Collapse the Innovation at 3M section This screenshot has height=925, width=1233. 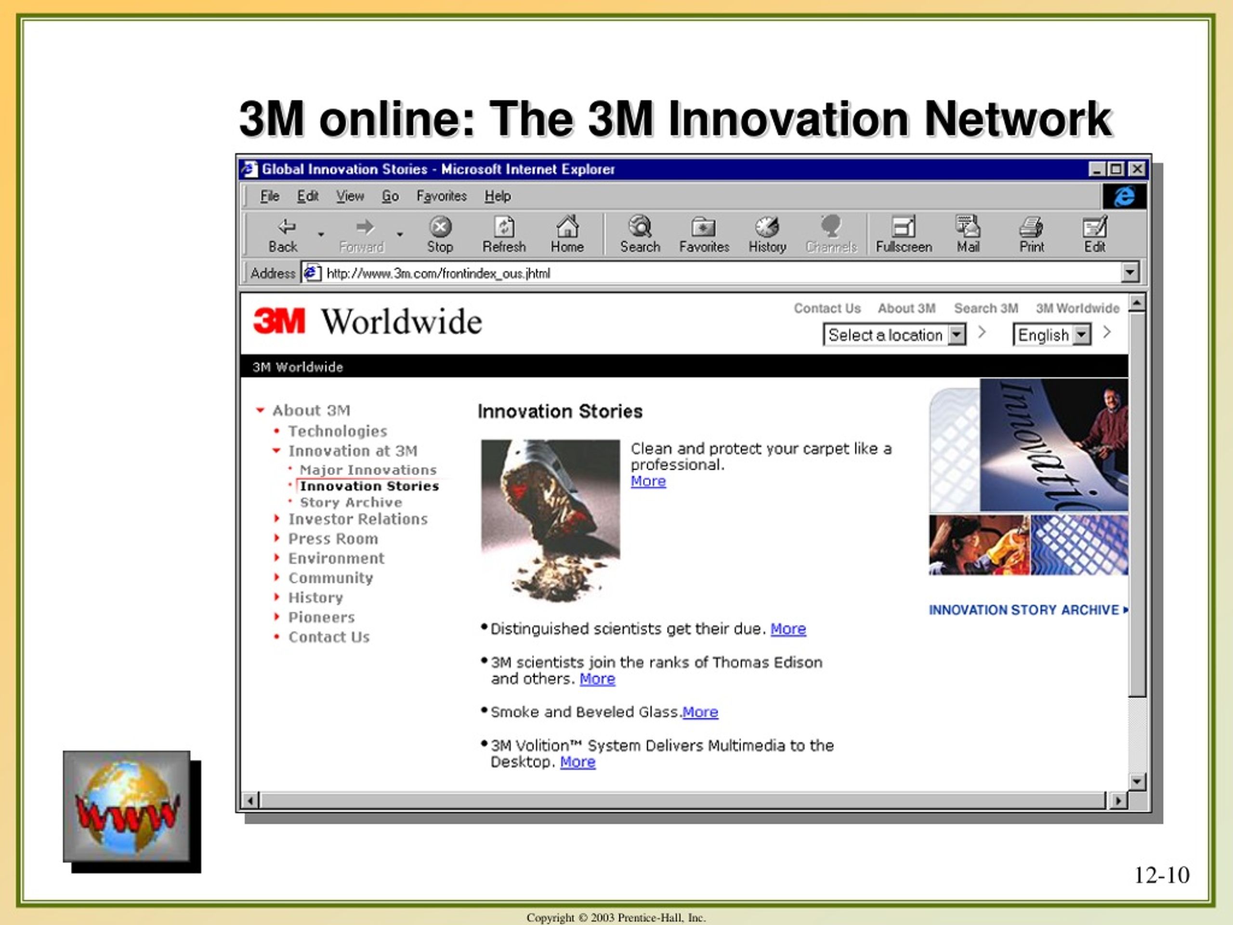click(276, 450)
